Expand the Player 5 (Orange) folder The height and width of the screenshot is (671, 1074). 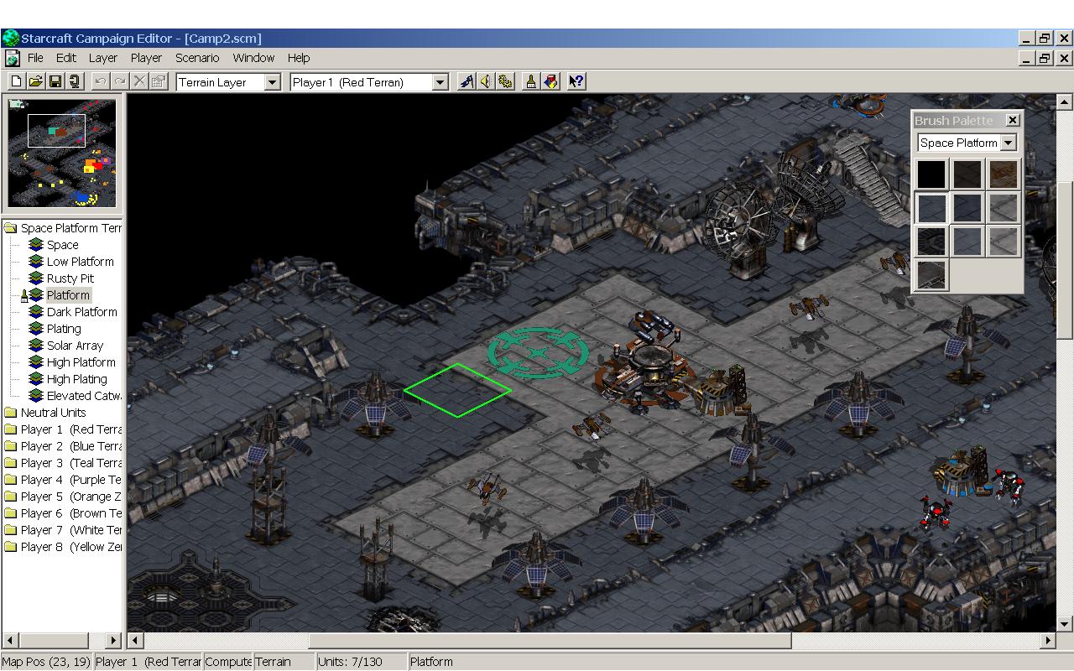click(10, 497)
